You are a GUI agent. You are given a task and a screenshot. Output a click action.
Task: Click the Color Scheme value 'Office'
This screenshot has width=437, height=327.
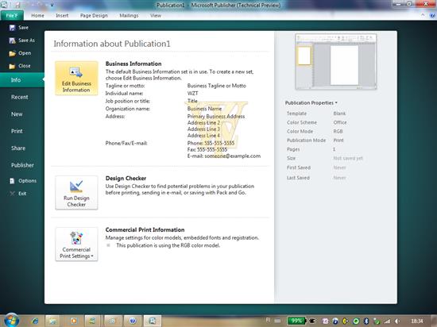click(x=340, y=122)
